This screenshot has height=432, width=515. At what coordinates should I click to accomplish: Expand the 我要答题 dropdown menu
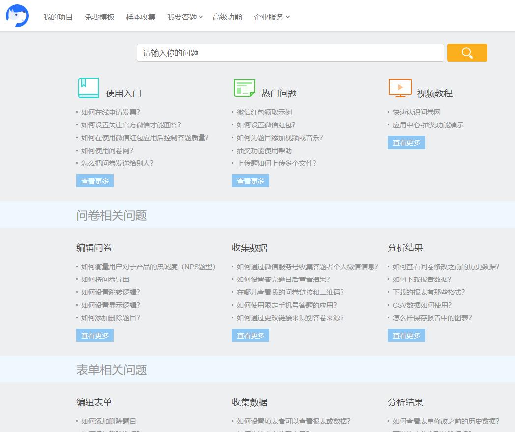(x=184, y=16)
